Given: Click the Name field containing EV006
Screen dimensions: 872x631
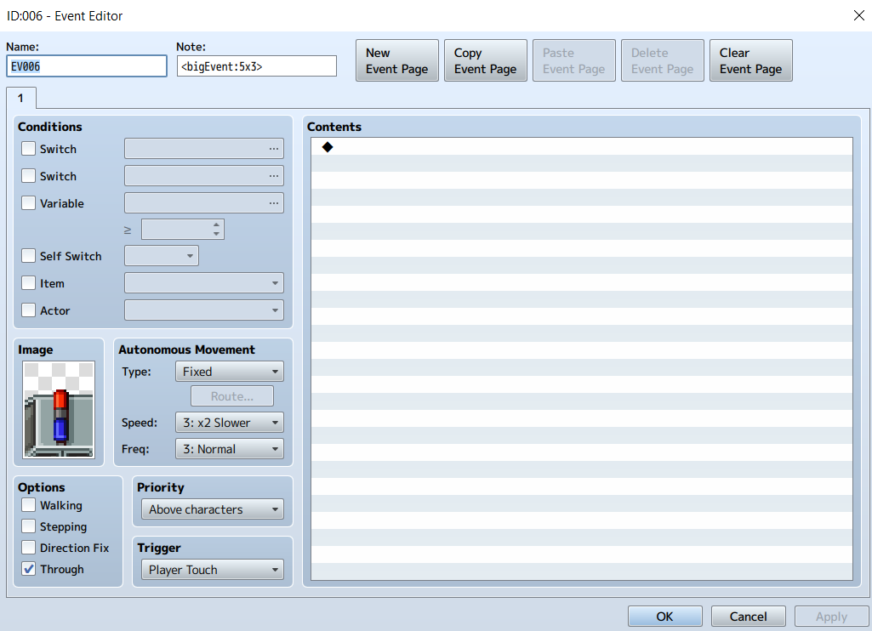Looking at the screenshot, I should [86, 66].
